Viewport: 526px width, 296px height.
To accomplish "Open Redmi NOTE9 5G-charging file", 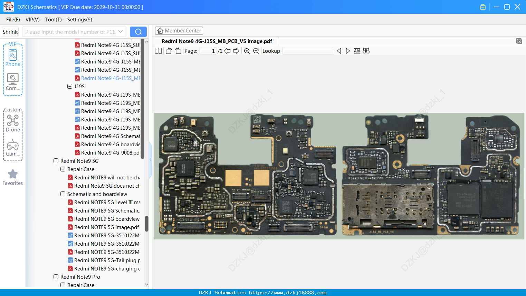I will click(104, 269).
